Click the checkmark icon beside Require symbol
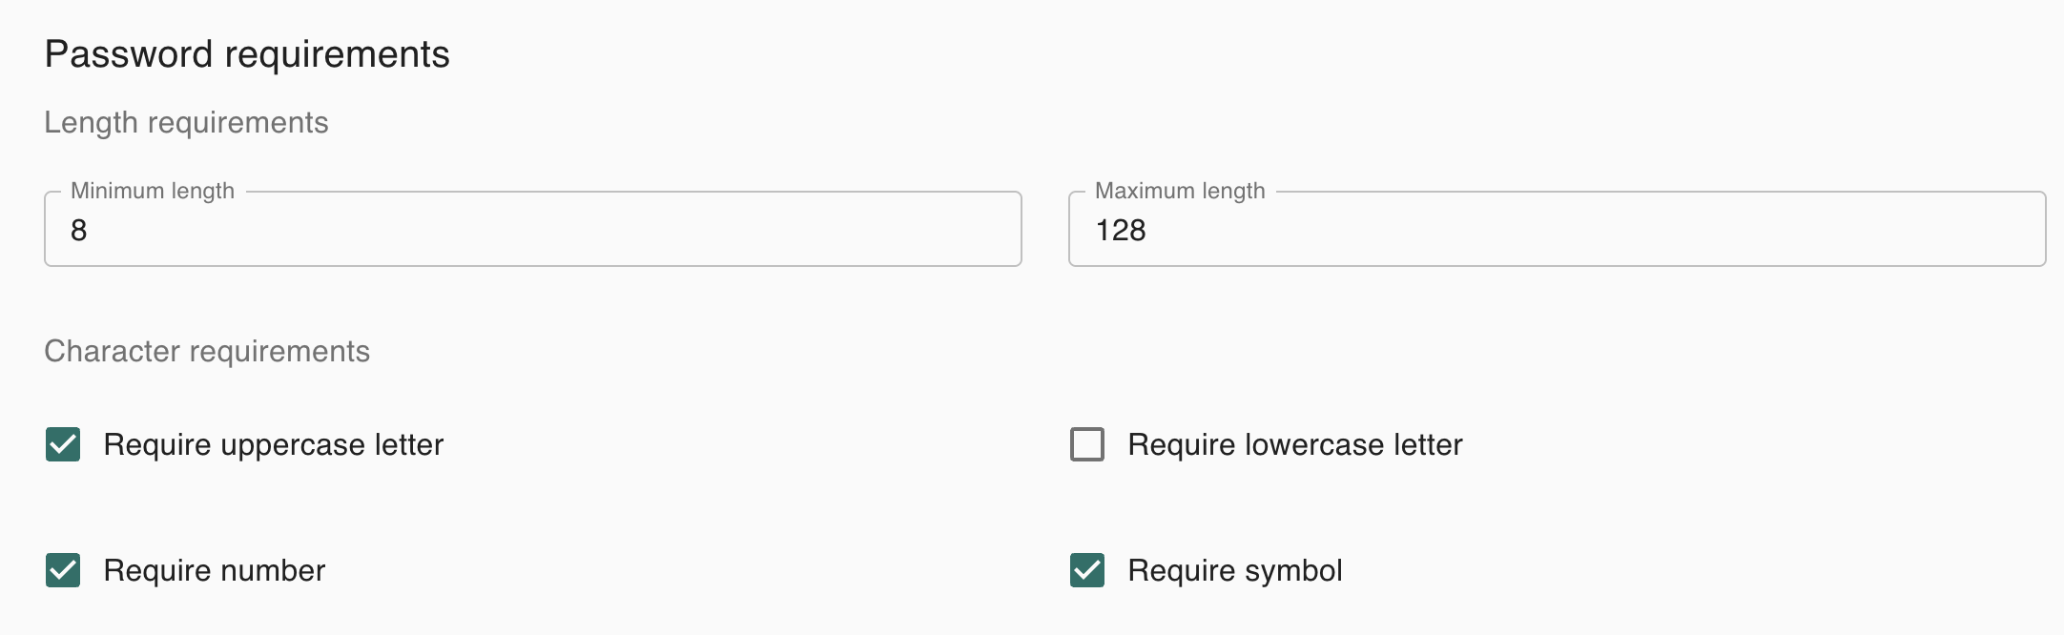Screen dimensions: 2064x635 pos(1087,570)
